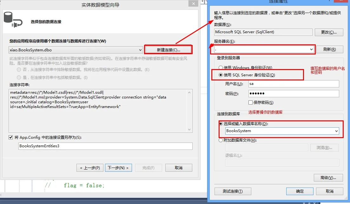Click 刷新(R) to refresh servers
Screen dimensions: 350x204
pos(329,49)
